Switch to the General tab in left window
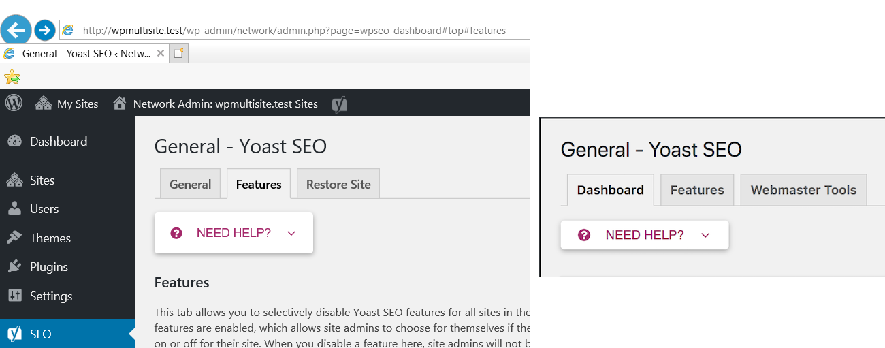885x348 pixels. click(x=190, y=184)
